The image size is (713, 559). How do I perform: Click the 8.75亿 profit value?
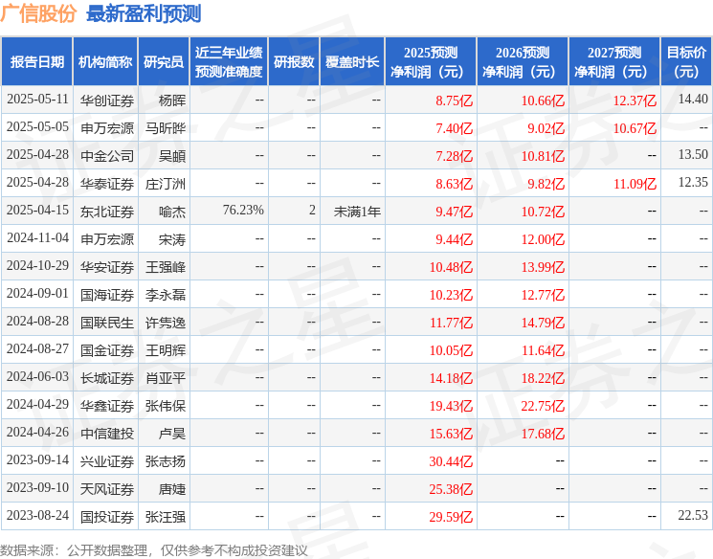[x=454, y=101]
